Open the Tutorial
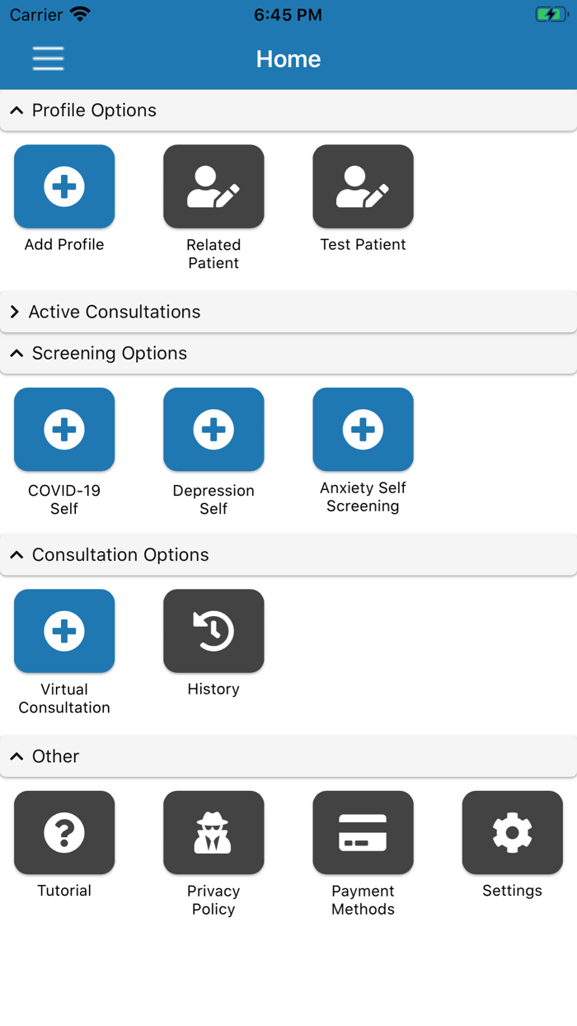 click(64, 832)
